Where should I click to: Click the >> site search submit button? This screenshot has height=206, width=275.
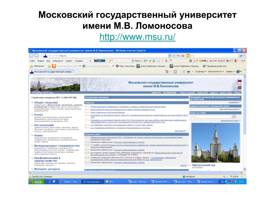click(234, 117)
